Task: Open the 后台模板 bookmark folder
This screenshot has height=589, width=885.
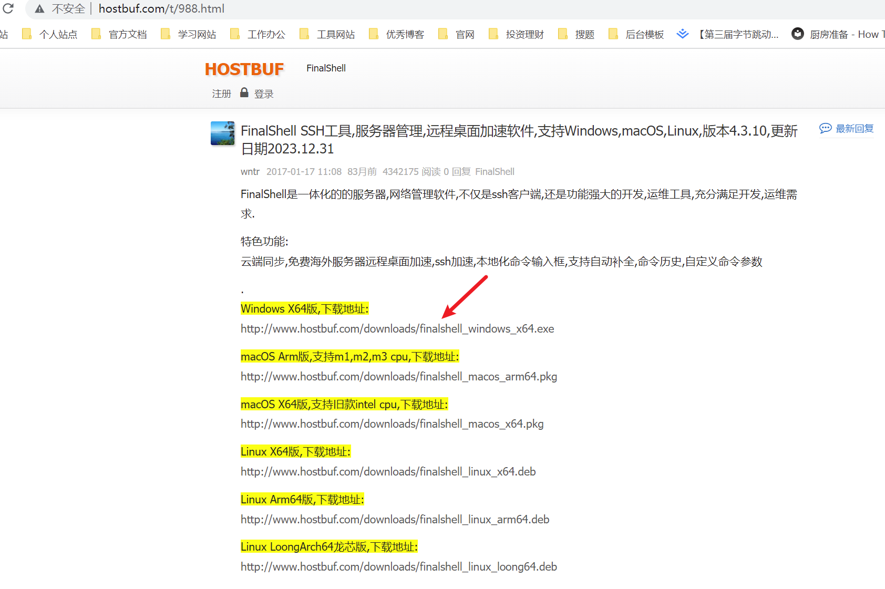Action: pyautogui.click(x=636, y=34)
